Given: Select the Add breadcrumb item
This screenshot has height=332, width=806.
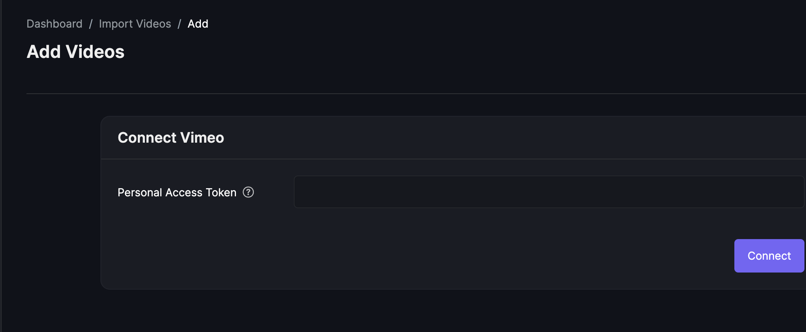Looking at the screenshot, I should pyautogui.click(x=198, y=24).
